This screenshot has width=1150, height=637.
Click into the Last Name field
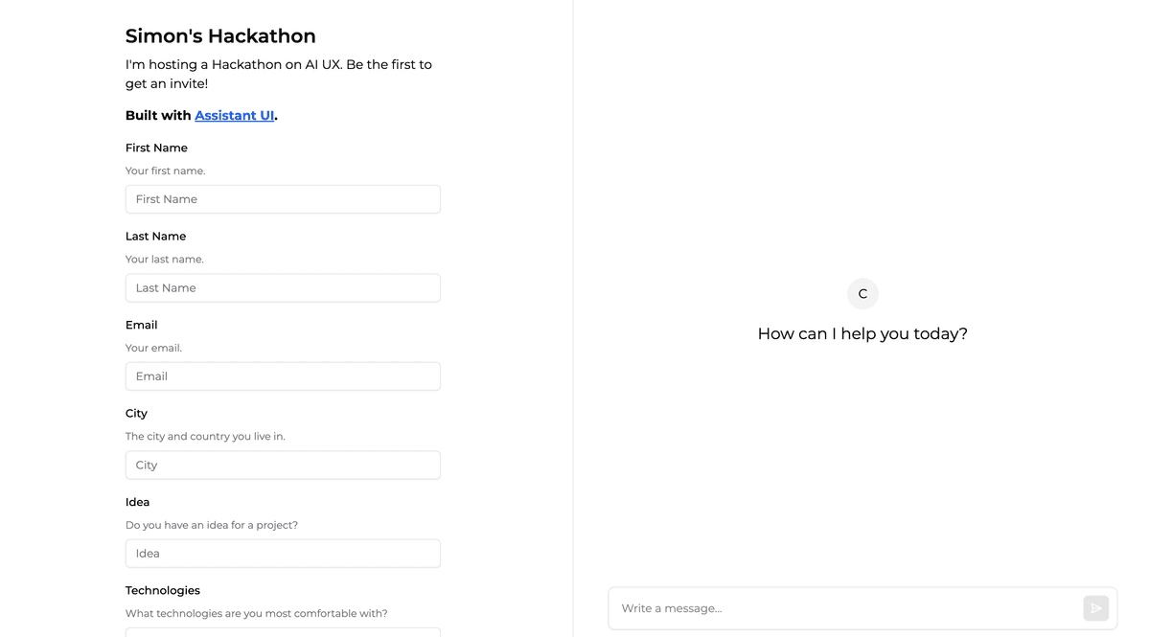pyautogui.click(x=283, y=288)
